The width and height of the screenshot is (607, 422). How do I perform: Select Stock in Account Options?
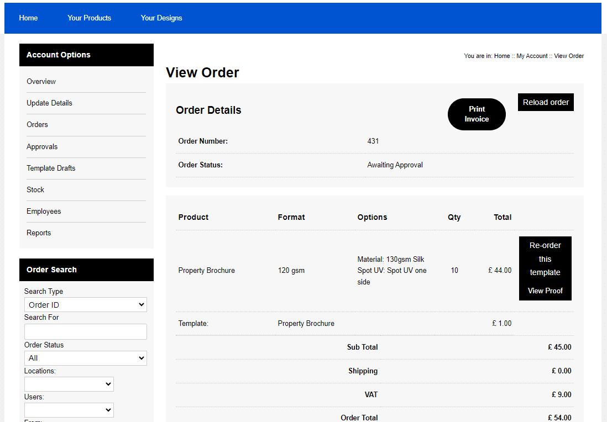pyautogui.click(x=35, y=189)
